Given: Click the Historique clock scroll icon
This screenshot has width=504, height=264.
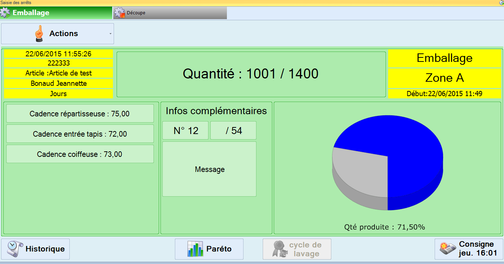Looking at the screenshot, I should click(x=15, y=249).
